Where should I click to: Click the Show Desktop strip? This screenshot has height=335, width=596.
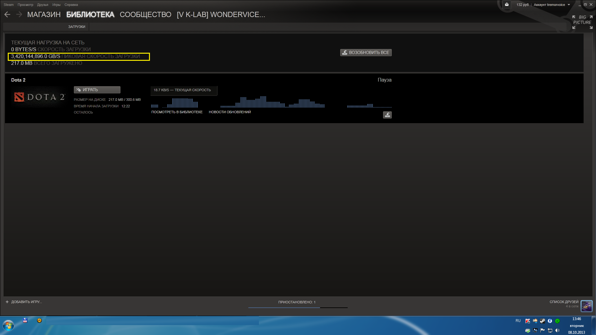(x=594, y=326)
